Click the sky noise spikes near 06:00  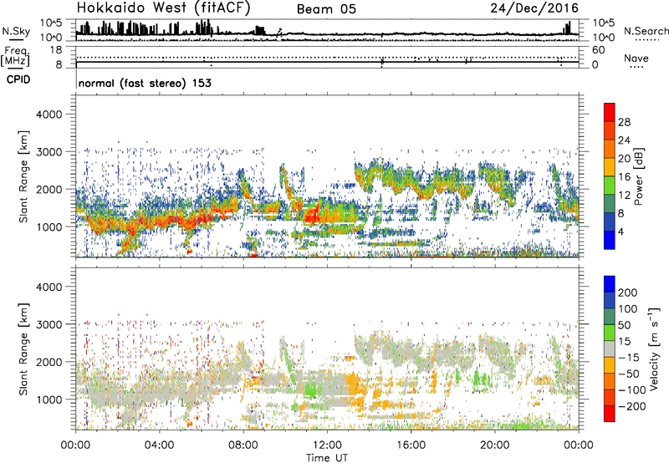tap(203, 28)
